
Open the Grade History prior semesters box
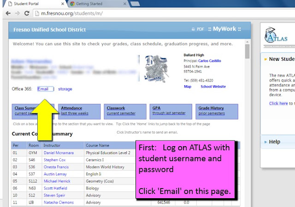point(217,112)
